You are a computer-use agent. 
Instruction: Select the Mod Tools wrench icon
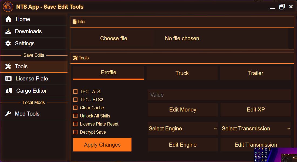click(8, 114)
